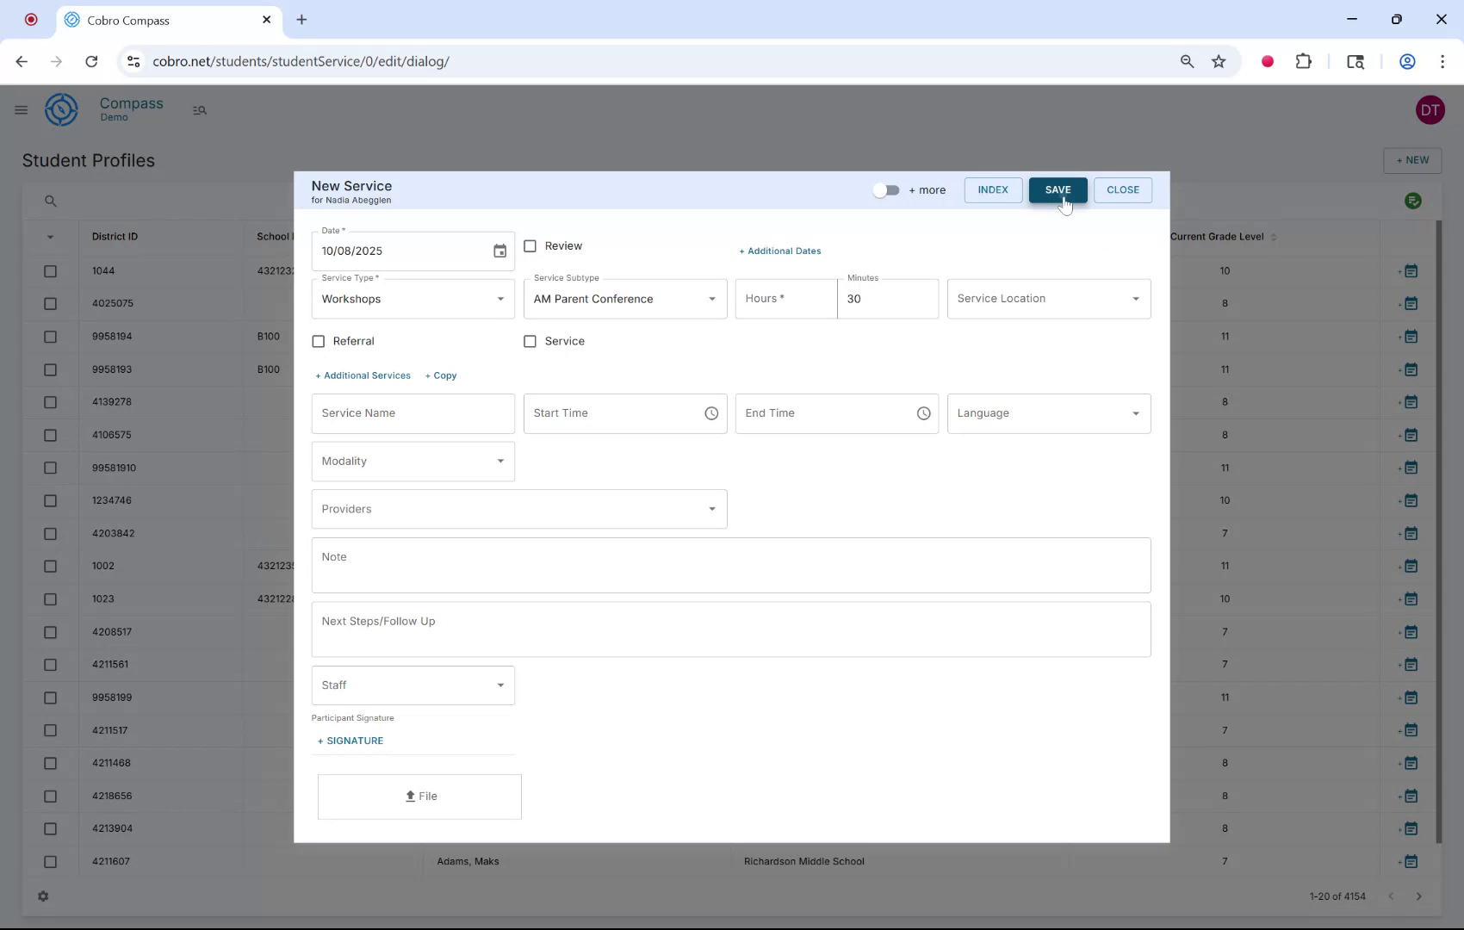Save the new service record
Viewport: 1464px width, 930px height.
(1058, 189)
